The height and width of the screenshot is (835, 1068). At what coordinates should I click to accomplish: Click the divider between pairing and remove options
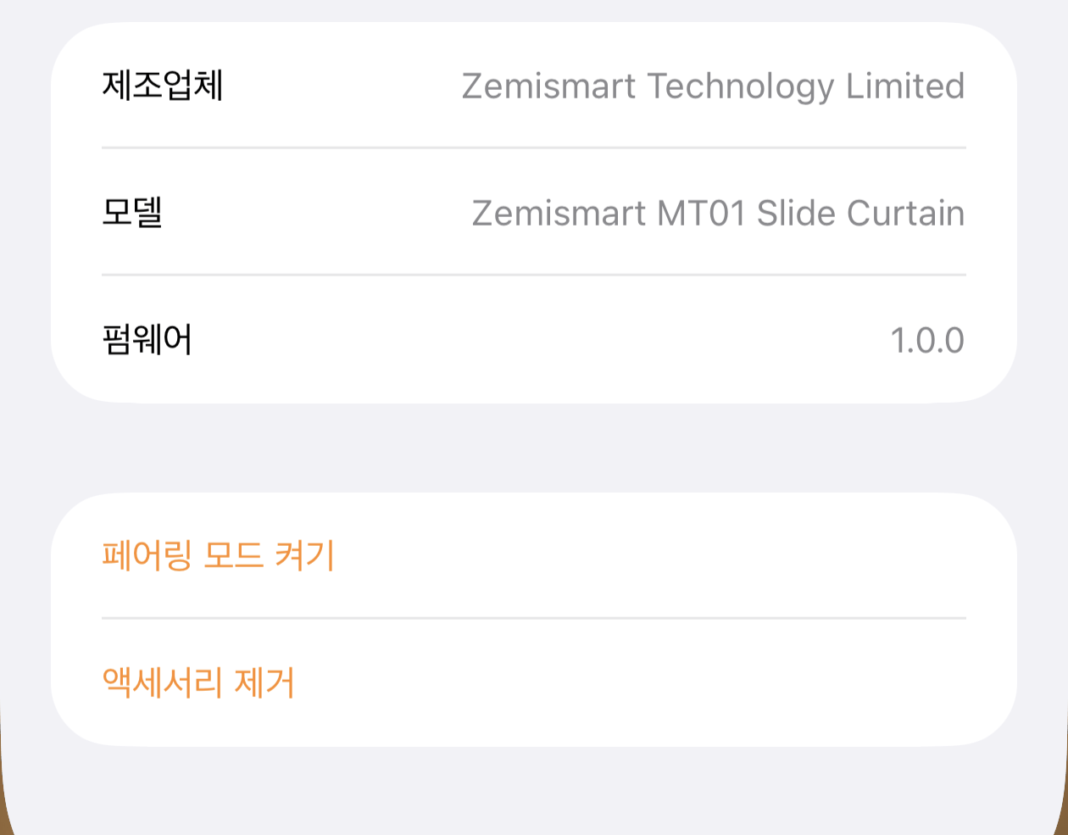(534, 619)
